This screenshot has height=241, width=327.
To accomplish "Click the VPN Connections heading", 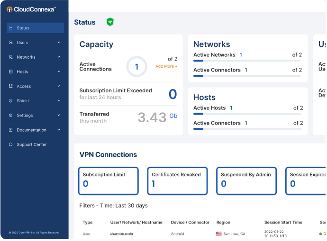I will point(108,154).
